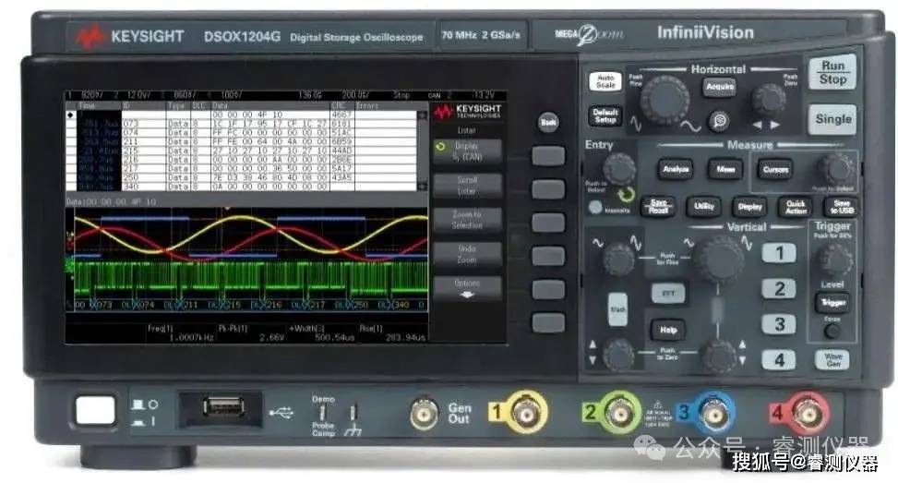Screen dimensions: 898x483
Task: Open the Trigger menu key
Action: tap(832, 302)
